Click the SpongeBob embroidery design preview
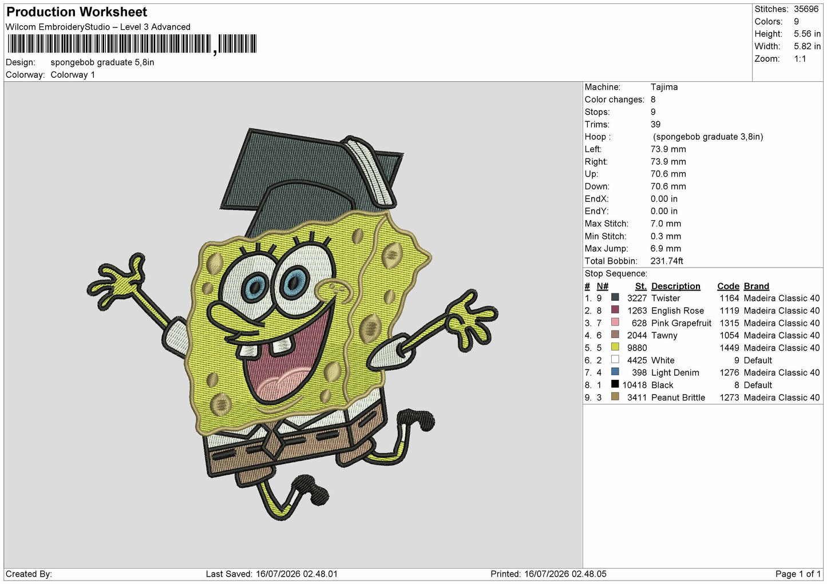This screenshot has height=584, width=827. tap(292, 325)
